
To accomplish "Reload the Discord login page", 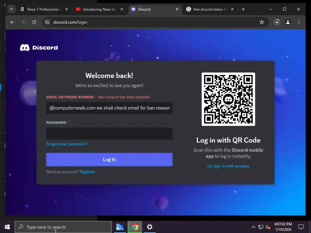I will pyautogui.click(x=34, y=22).
